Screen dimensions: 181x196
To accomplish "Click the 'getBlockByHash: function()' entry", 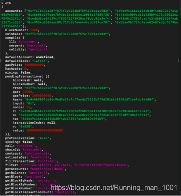I will [31, 180].
